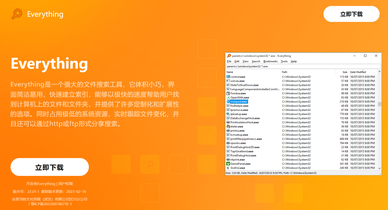Minimize the Everything window
Viewport: 388px width, 210px height.
click(354, 56)
